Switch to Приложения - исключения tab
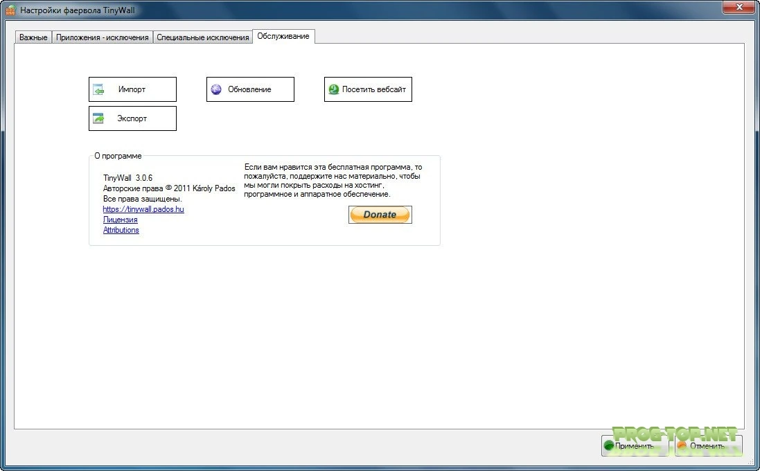Image resolution: width=760 pixels, height=471 pixels. (103, 37)
